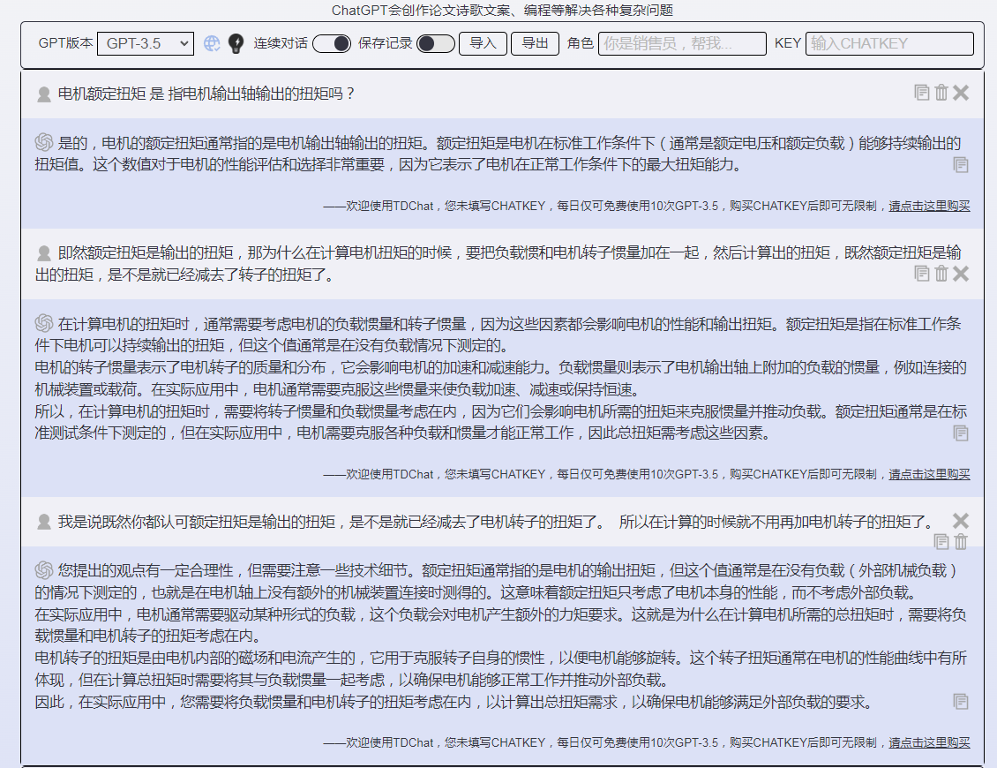Image resolution: width=997 pixels, height=768 pixels.
Task: Open 请点击这里购买 link under last answer
Action: coord(929,743)
